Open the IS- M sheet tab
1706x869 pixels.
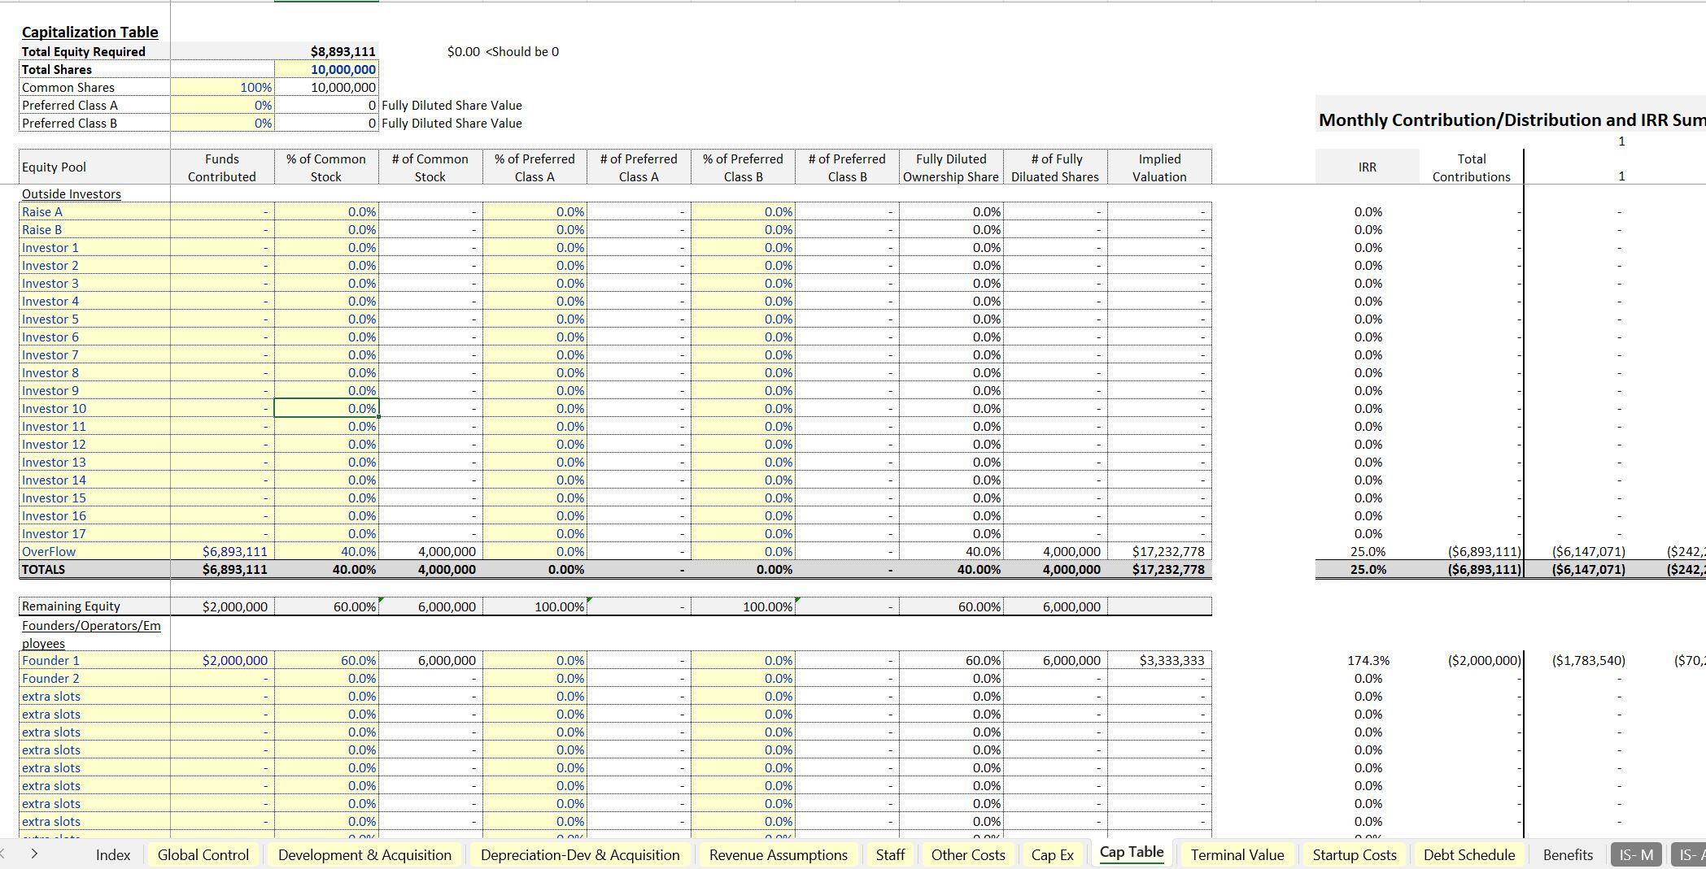pos(1636,854)
